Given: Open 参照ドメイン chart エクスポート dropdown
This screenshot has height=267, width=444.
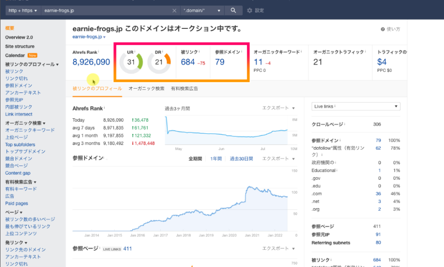Looking at the screenshot, I should (278, 159).
